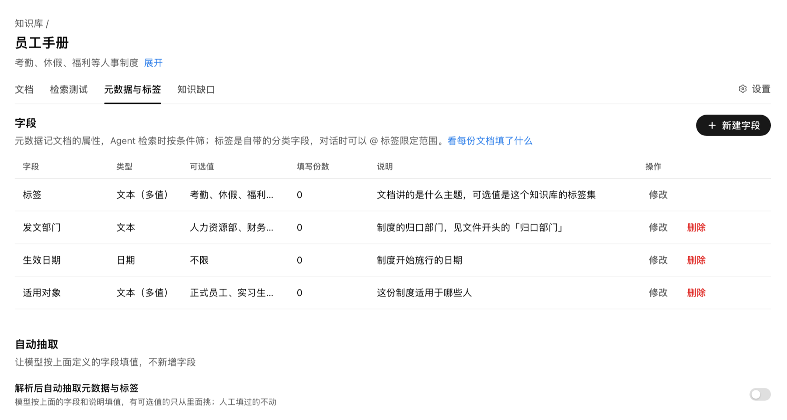The image size is (787, 420).
Task: Click the 这份制度适用于哪些人 description
Action: pyautogui.click(x=425, y=293)
